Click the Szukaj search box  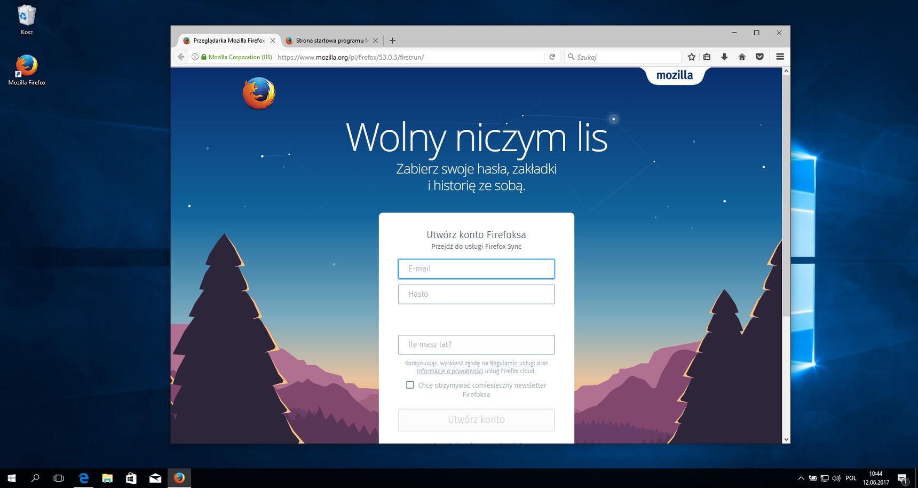coord(623,57)
